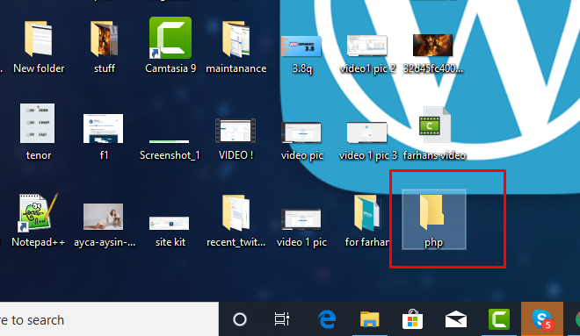This screenshot has width=580, height=336.
Task: Select the php folder icon
Action: click(433, 219)
